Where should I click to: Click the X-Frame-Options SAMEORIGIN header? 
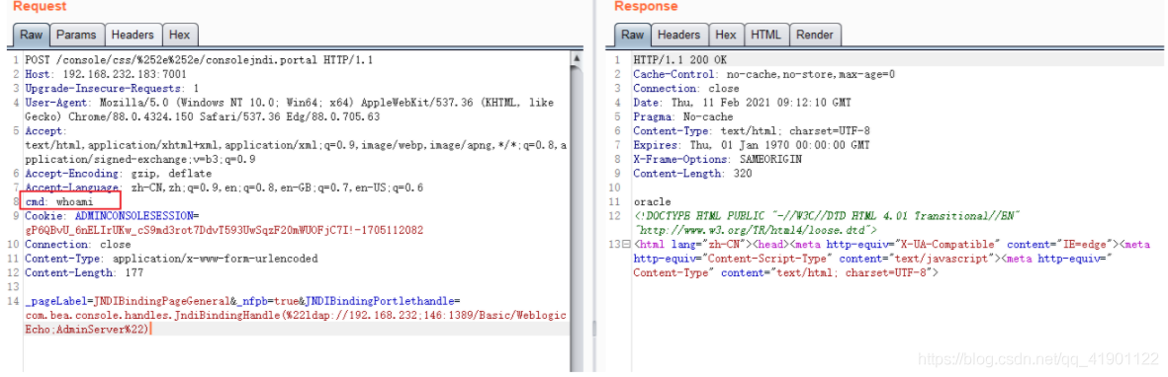point(718,159)
